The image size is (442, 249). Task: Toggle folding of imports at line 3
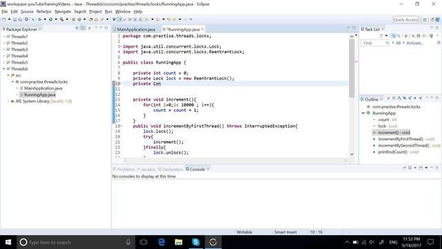pos(122,46)
